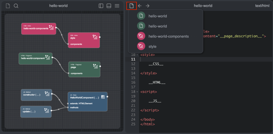Click the page HTML Fragment node icon
The height and width of the screenshot is (134, 273).
point(95,66)
